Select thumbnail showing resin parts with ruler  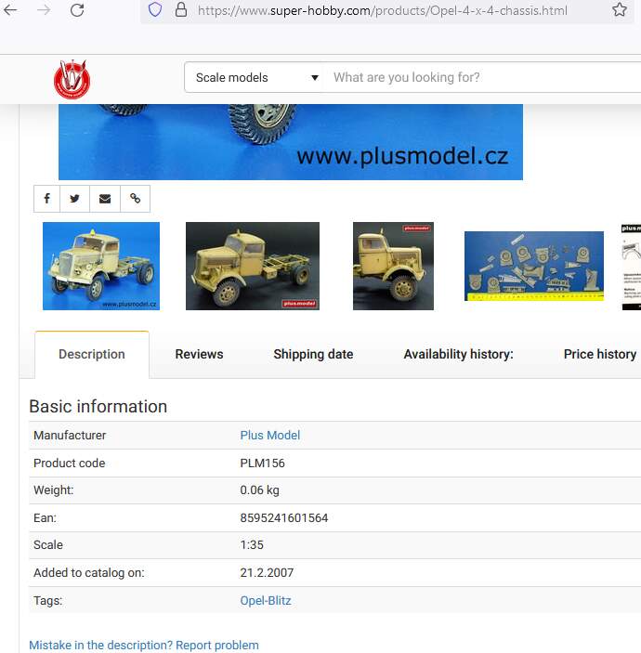point(534,266)
